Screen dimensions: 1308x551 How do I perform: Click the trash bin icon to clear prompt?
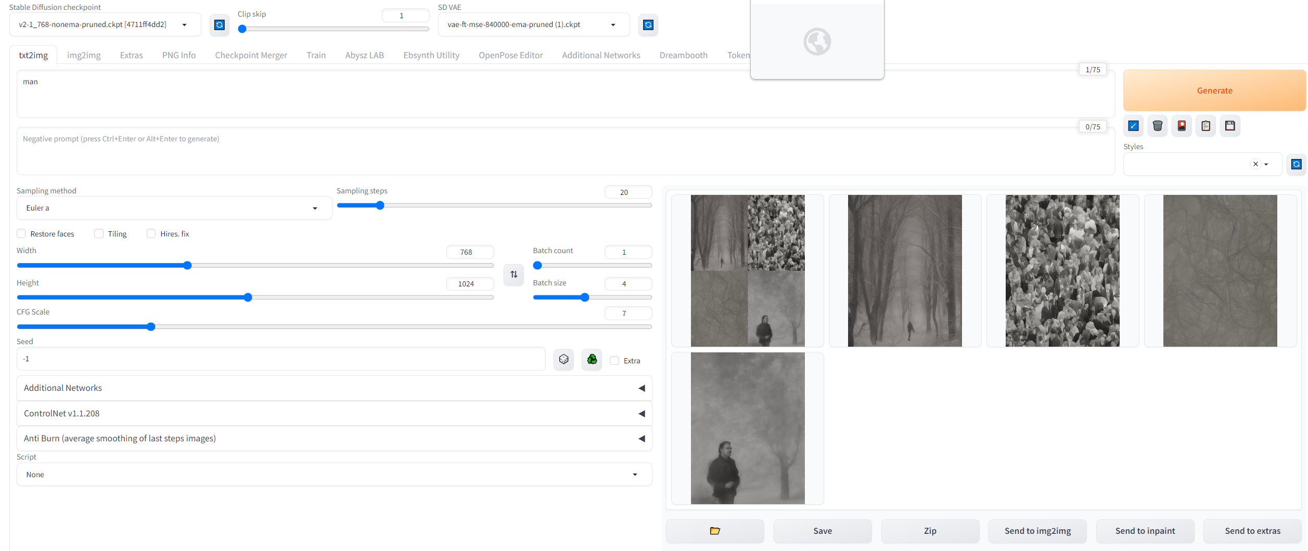coord(1158,126)
